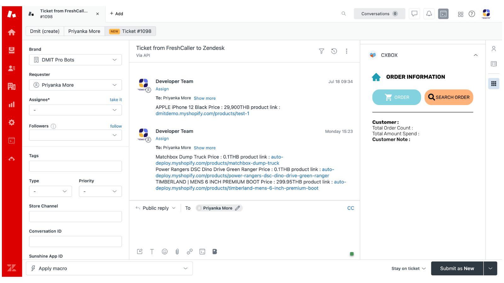Collapse the CXBOX app panel

pos(475,55)
